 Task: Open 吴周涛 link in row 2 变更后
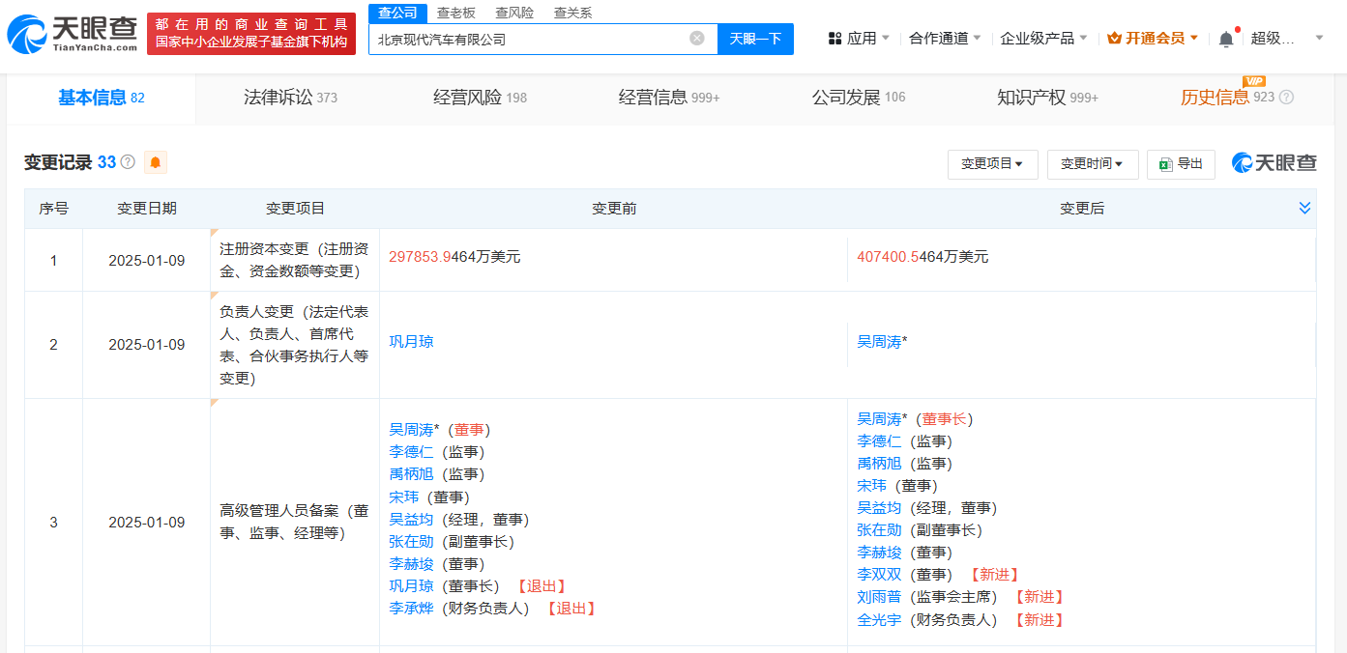pyautogui.click(x=879, y=342)
